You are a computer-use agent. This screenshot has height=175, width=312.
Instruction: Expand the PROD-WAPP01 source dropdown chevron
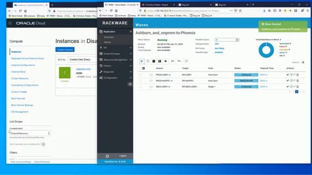(x=172, y=81)
